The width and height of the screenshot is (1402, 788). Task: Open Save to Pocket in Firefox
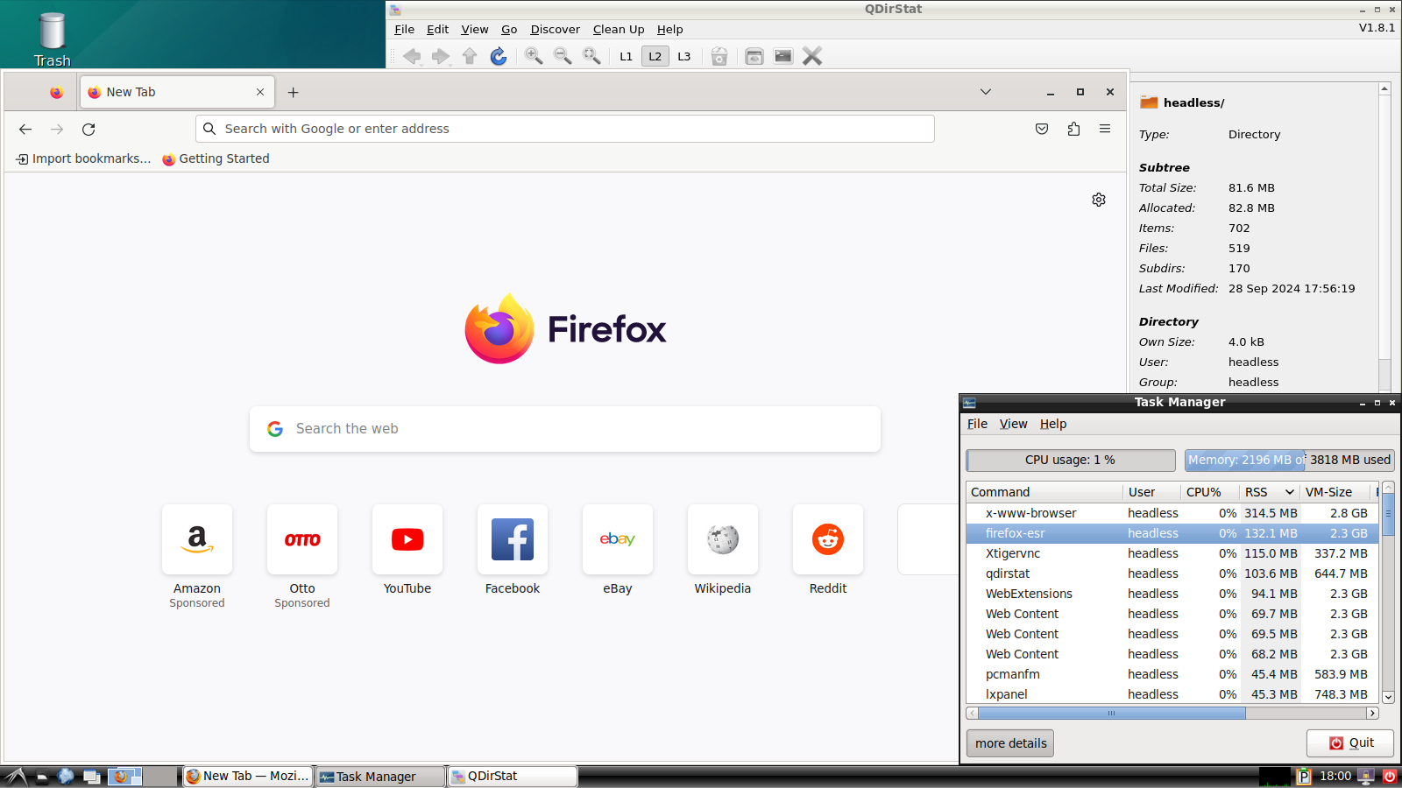click(1042, 129)
